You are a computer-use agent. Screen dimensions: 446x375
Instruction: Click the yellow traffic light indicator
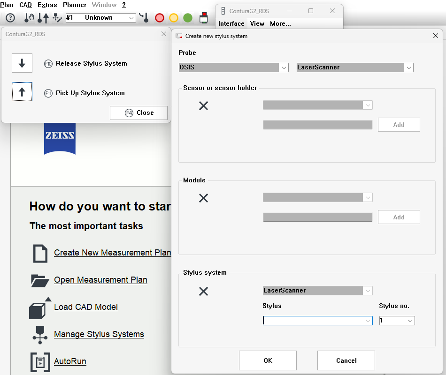pos(174,18)
